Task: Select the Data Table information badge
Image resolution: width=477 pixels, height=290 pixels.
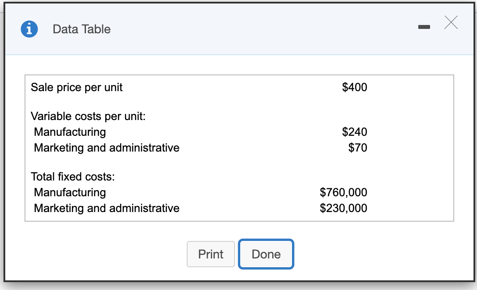Action: click(x=29, y=29)
